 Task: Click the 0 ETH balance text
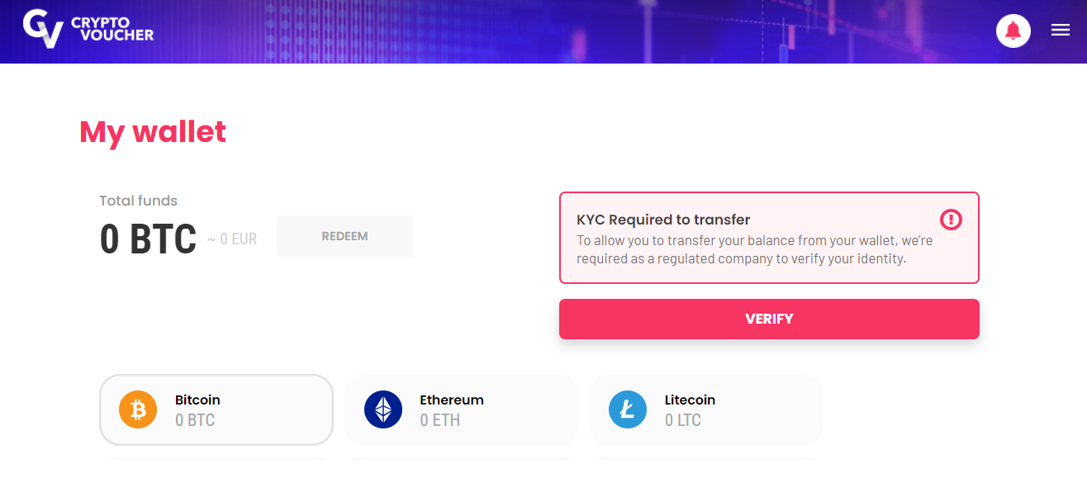(x=440, y=420)
